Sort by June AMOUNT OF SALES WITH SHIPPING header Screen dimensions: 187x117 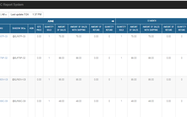click(79, 28)
